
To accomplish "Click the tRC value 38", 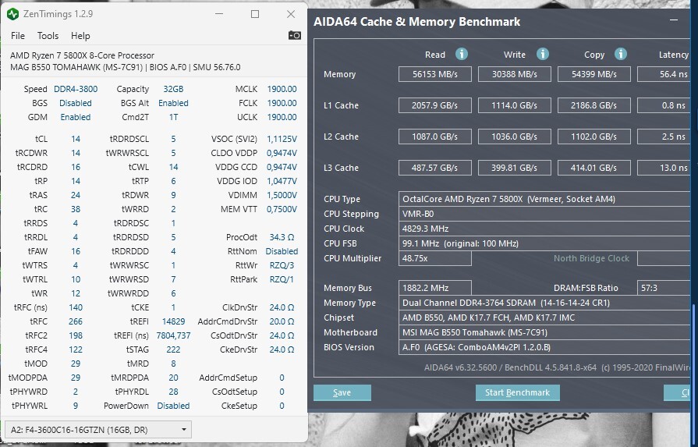I will point(76,209).
